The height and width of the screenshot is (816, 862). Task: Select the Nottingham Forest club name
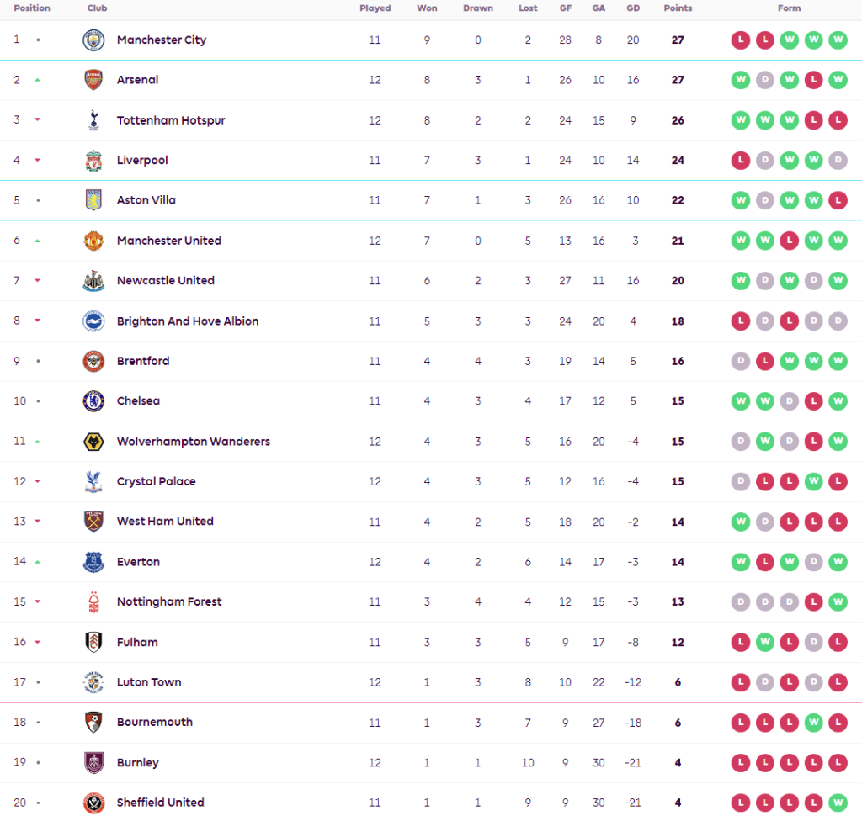tap(169, 602)
